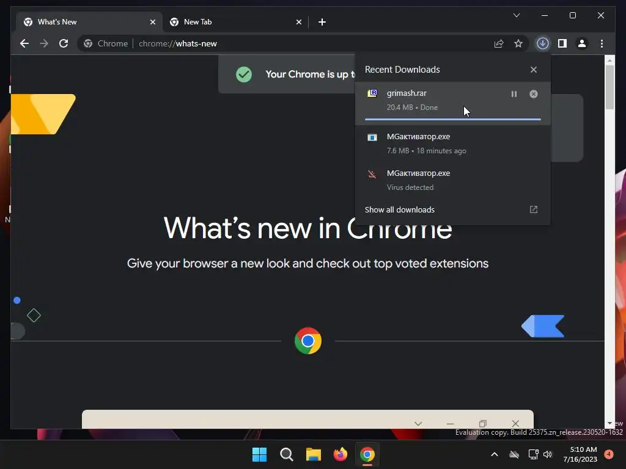Click the grimash.rar progress bar
Screen dimensions: 626x469
click(453, 119)
